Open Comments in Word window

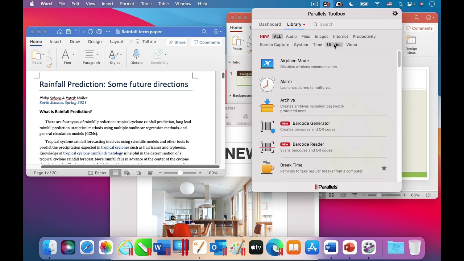pyautogui.click(x=207, y=42)
